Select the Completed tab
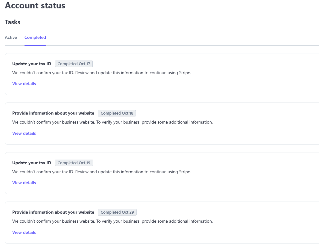 [35, 37]
